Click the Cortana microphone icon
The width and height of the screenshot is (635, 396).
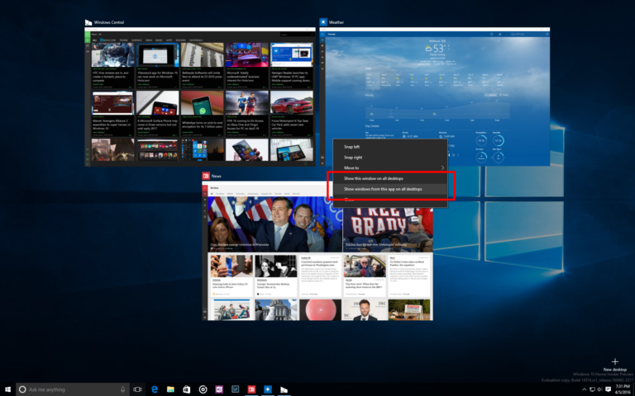click(122, 389)
